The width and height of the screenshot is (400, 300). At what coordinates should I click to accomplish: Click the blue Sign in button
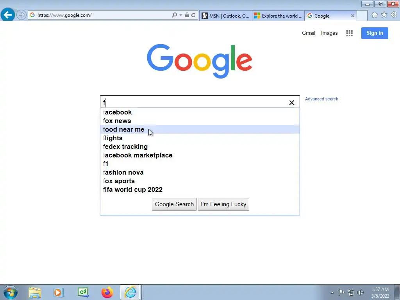[375, 33]
